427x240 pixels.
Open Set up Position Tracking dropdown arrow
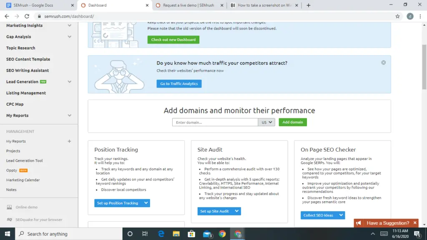click(x=146, y=203)
